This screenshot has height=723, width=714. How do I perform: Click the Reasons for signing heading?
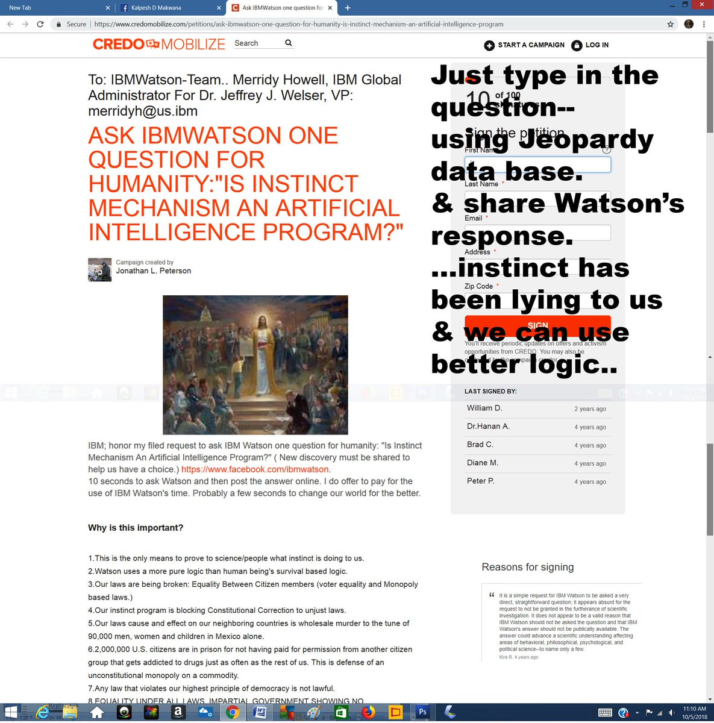pos(528,567)
